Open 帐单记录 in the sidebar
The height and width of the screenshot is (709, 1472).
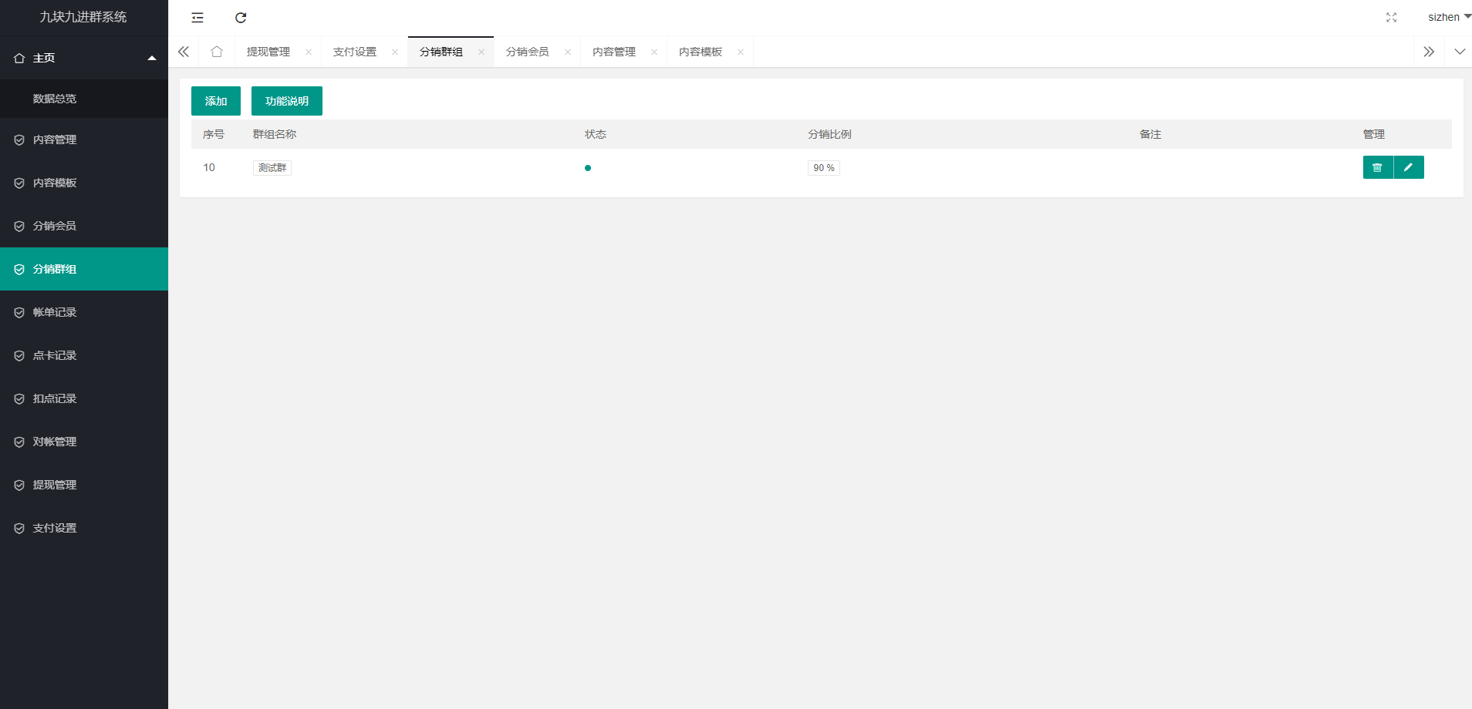point(55,312)
